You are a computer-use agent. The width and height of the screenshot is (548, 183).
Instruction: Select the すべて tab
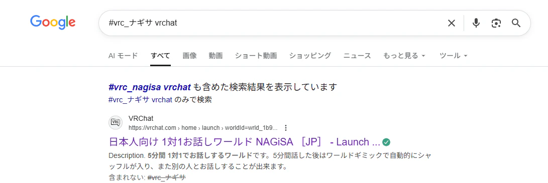pos(160,56)
